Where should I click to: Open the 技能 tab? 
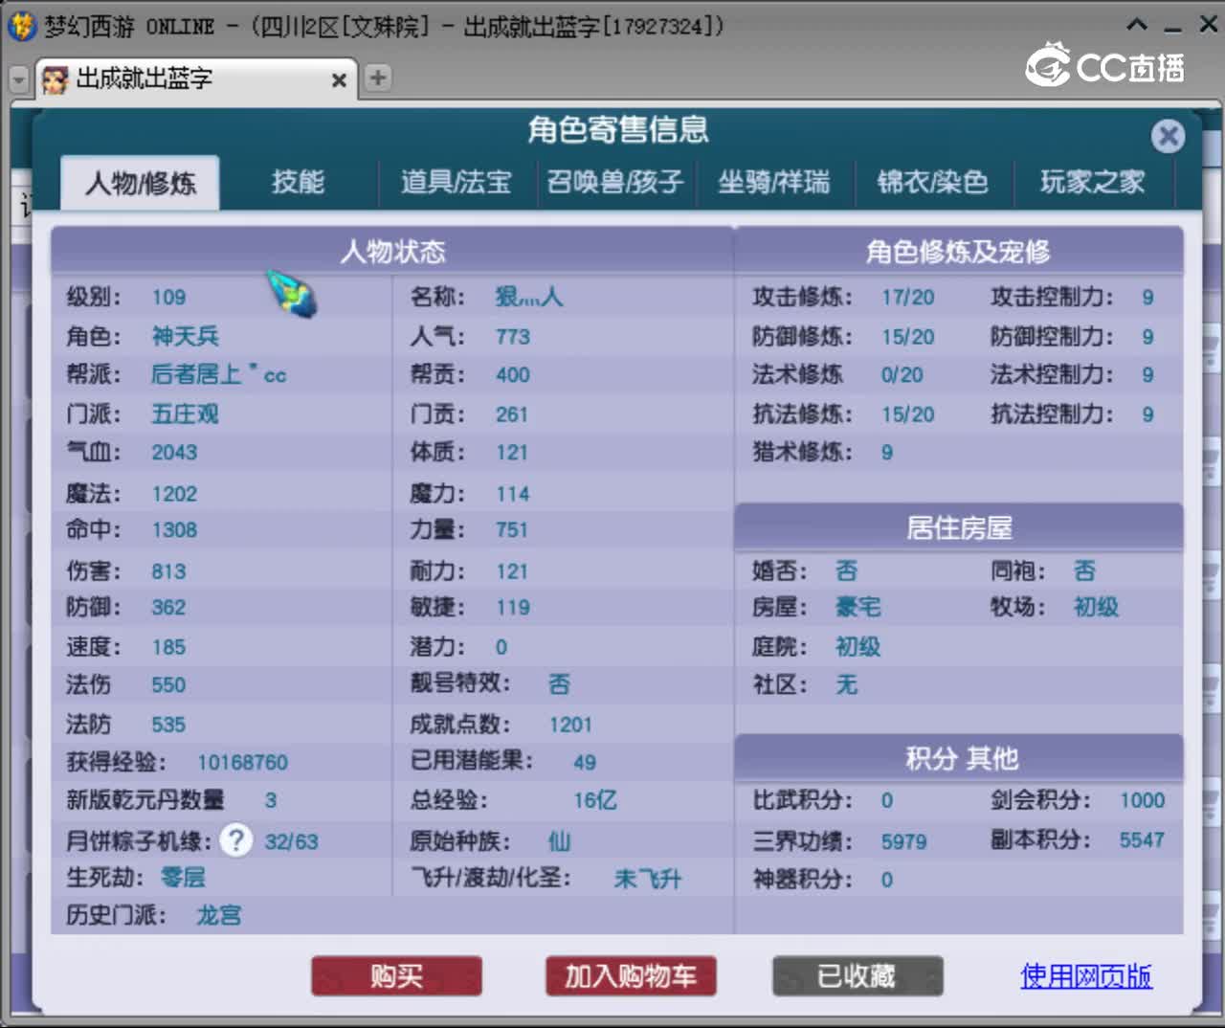(x=298, y=182)
